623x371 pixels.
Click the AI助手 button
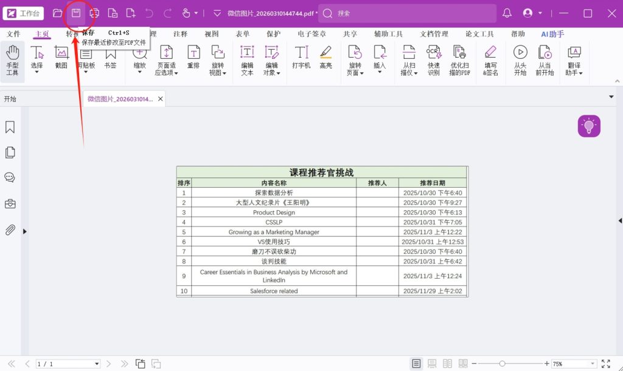click(552, 34)
